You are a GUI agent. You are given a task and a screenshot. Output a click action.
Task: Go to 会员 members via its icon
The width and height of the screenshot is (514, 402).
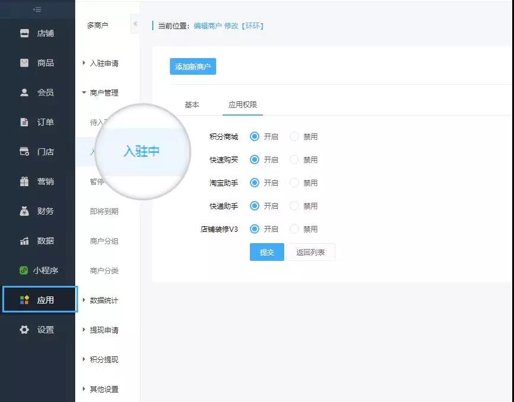click(x=24, y=92)
